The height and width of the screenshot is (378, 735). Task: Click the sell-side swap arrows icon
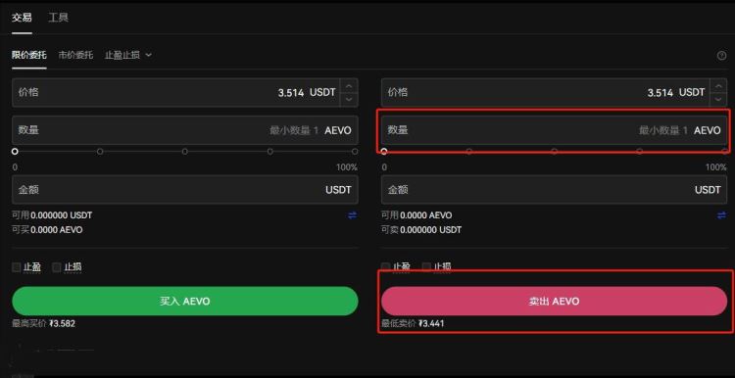point(721,215)
